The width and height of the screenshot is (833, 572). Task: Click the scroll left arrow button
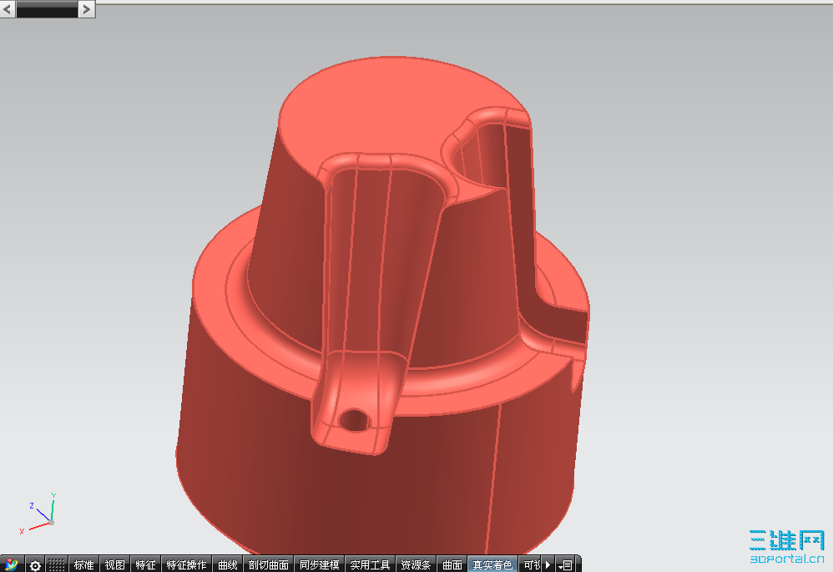[8, 9]
